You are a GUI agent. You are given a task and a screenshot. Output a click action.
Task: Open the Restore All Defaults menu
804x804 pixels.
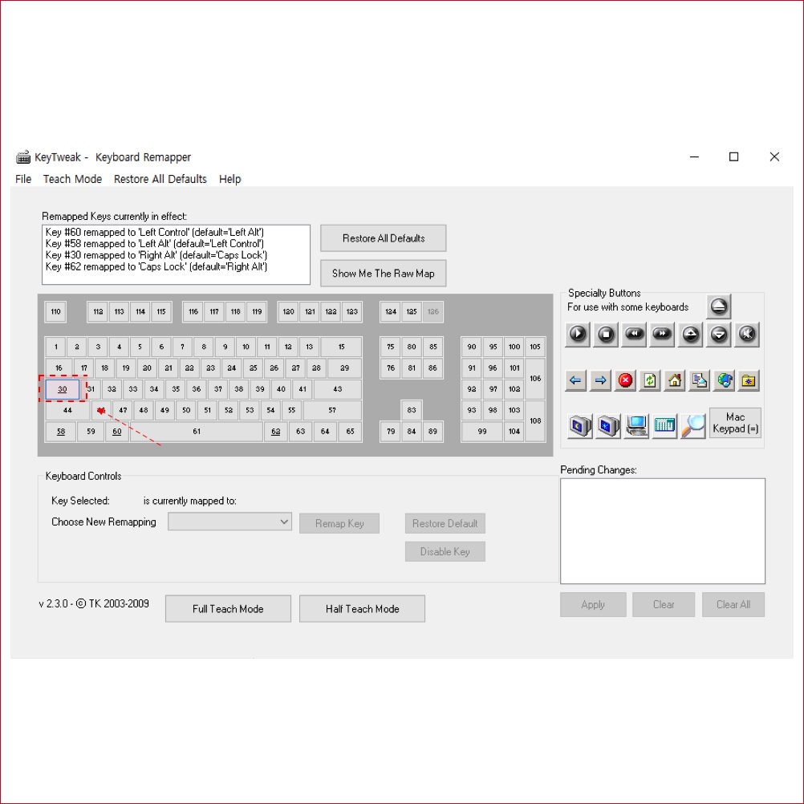(x=160, y=179)
